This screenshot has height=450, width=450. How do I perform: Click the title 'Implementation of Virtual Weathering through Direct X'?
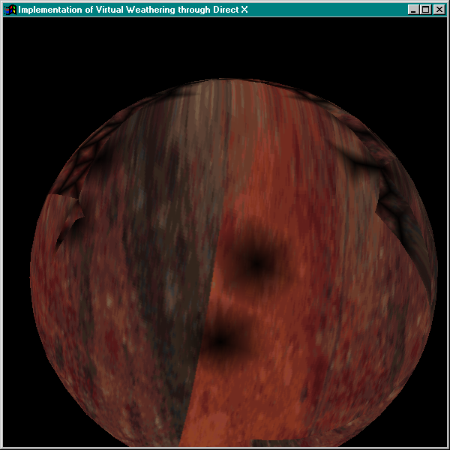(133, 10)
